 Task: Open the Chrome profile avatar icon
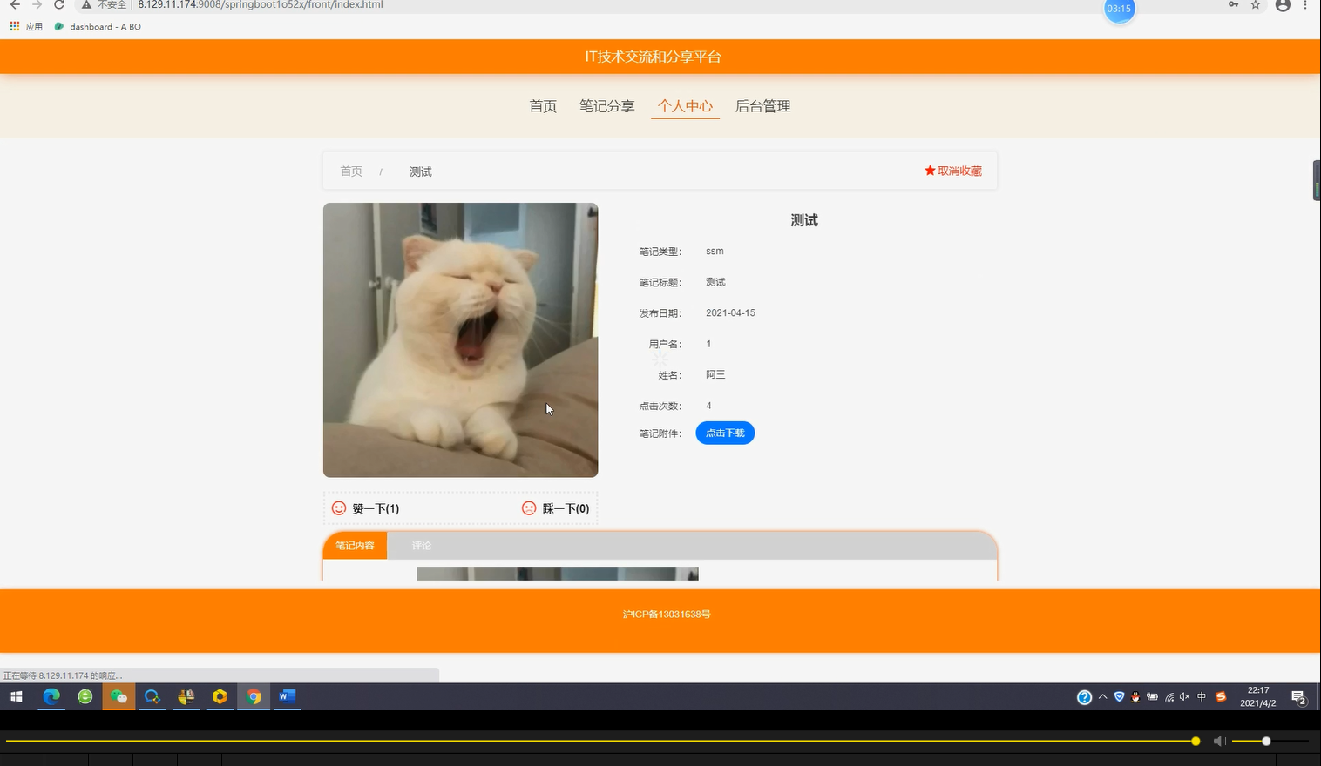tap(1281, 5)
